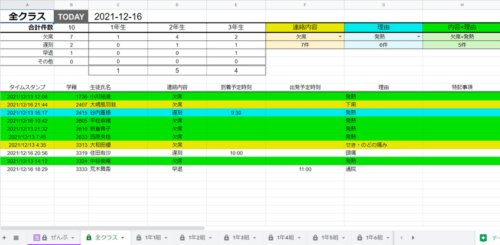
Task: Click the 到着予定時刻 column heading
Action: pos(236,87)
